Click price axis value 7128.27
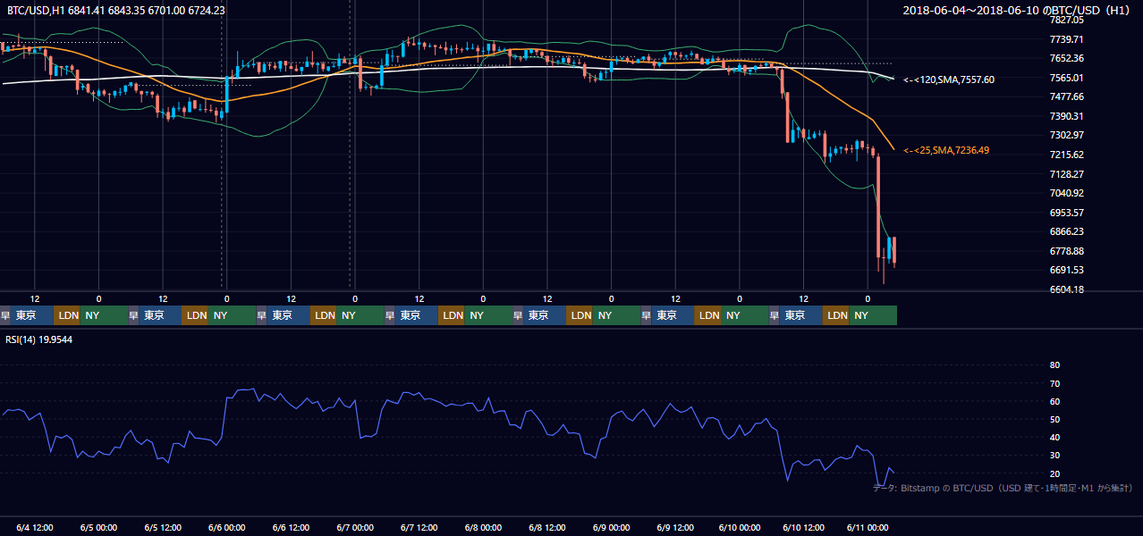Viewport: 1143px width, 536px height. click(x=1067, y=174)
